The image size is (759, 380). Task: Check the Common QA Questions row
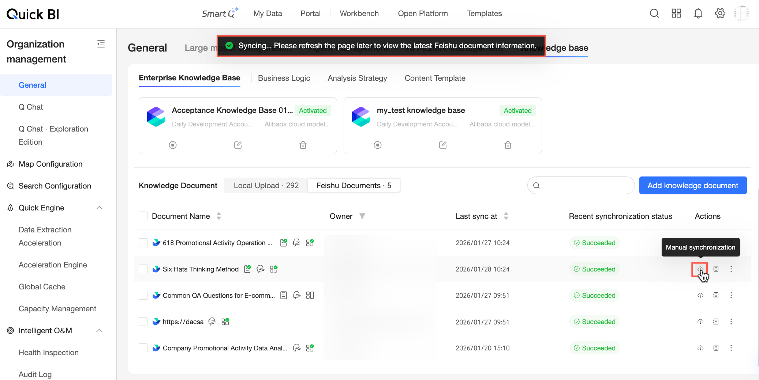[143, 295]
